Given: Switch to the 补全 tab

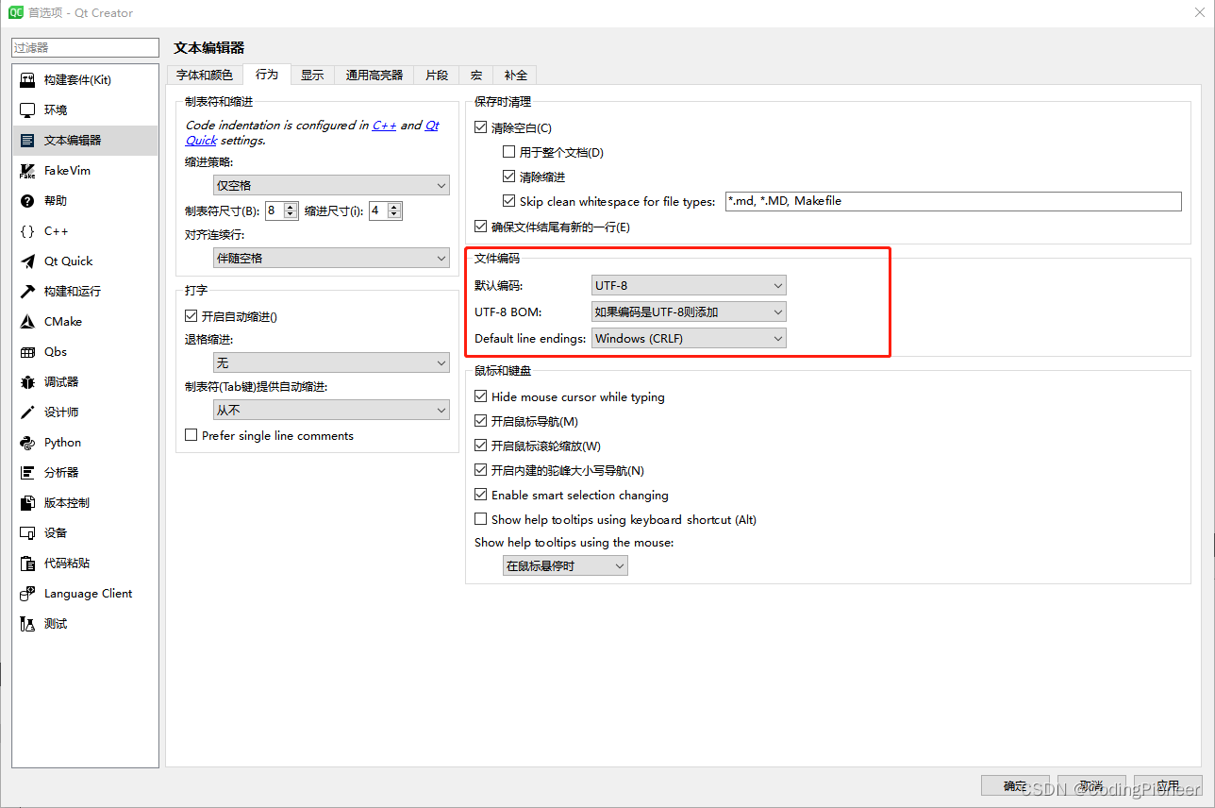Looking at the screenshot, I should (x=516, y=76).
